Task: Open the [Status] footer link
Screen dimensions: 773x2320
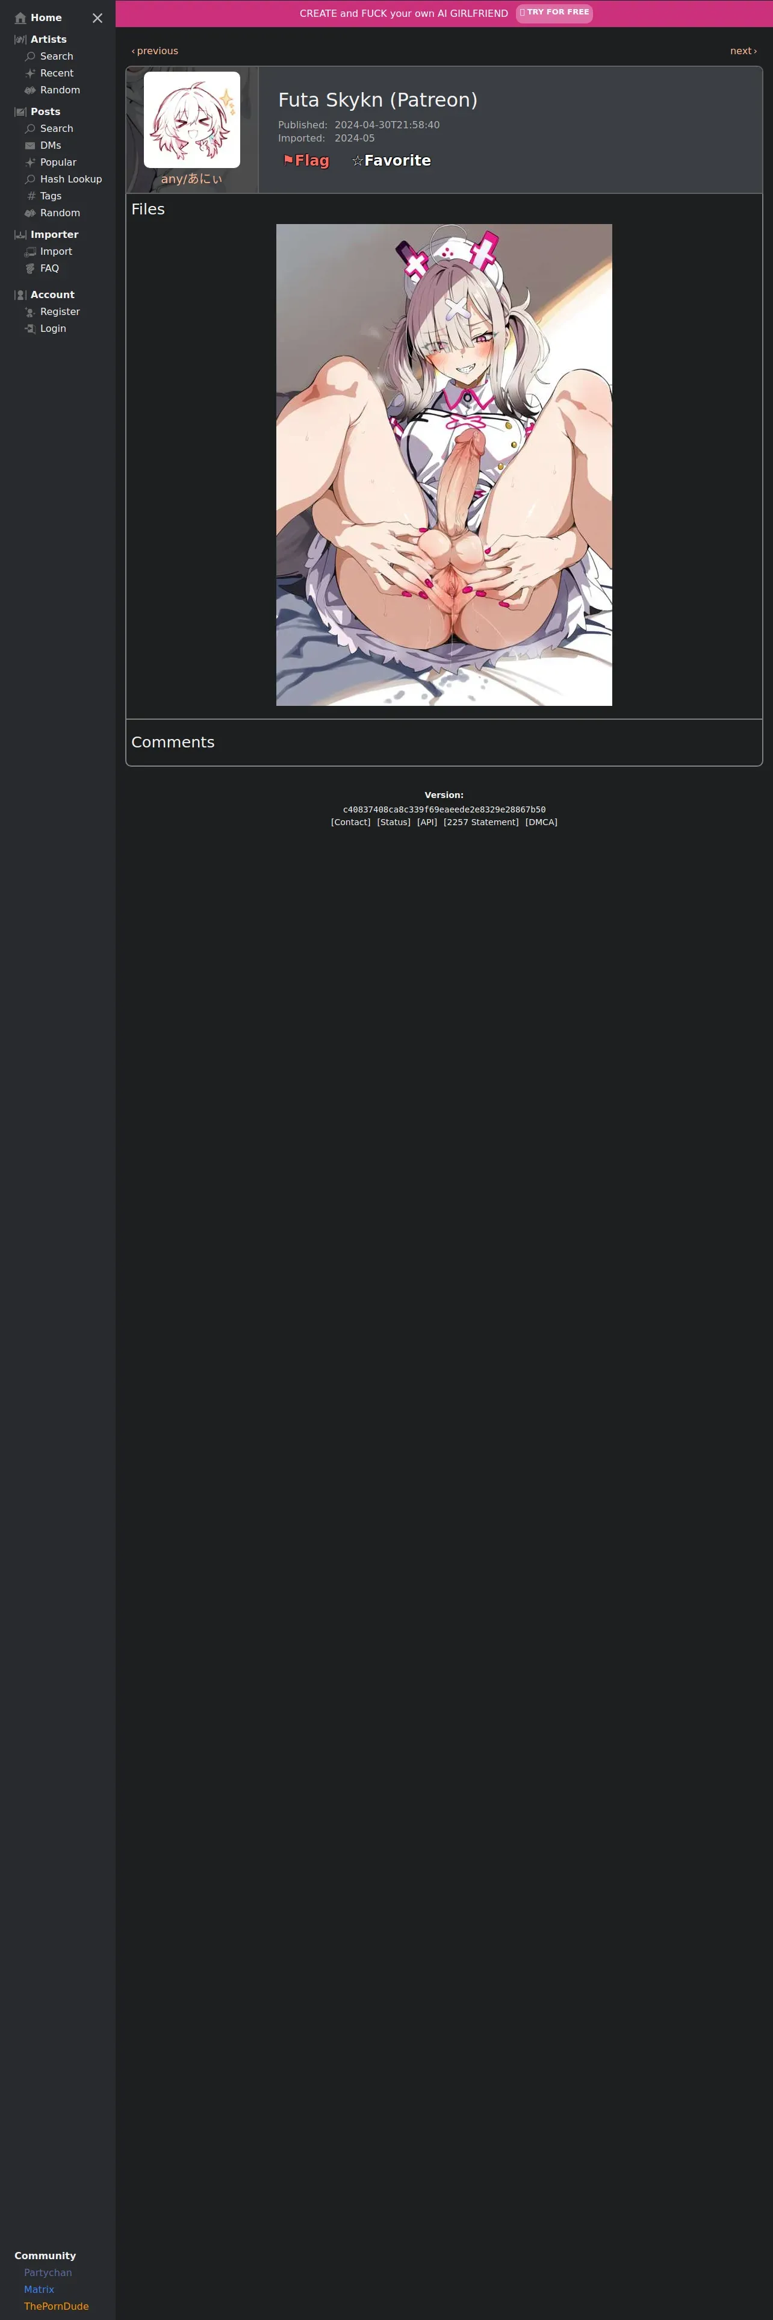Action: [x=393, y=822]
